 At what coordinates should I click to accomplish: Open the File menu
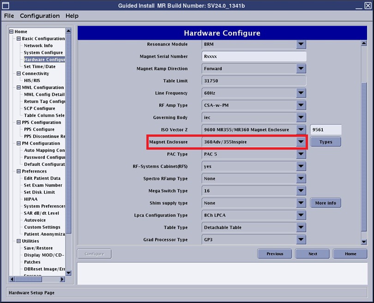(9, 16)
